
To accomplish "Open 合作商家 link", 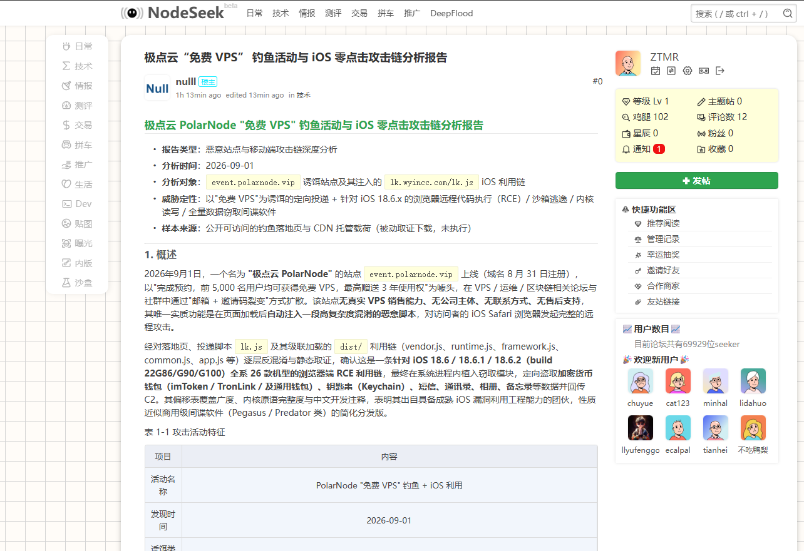I will pyautogui.click(x=663, y=286).
